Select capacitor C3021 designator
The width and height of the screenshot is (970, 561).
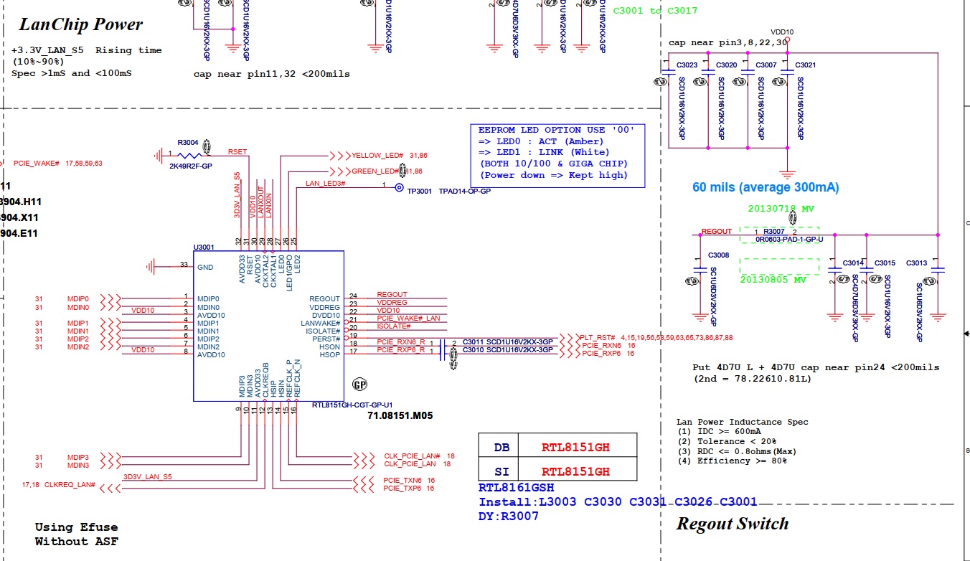coord(806,65)
